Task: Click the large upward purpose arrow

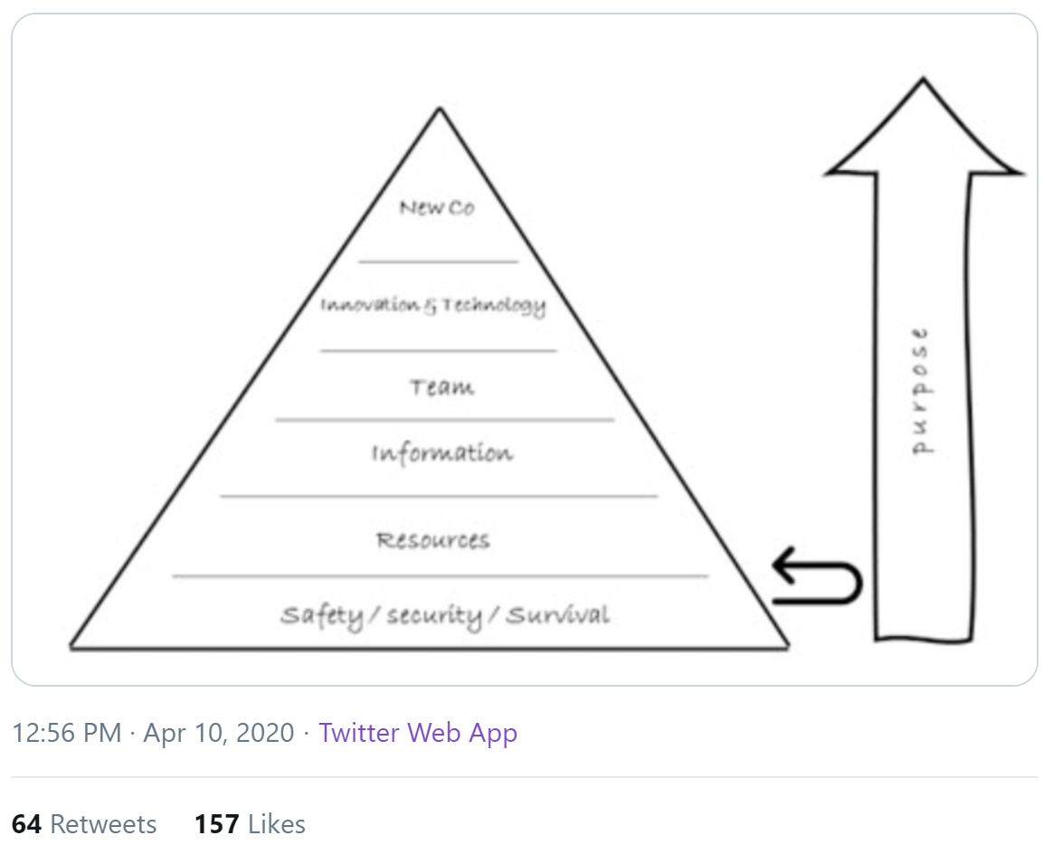Action: [924, 359]
